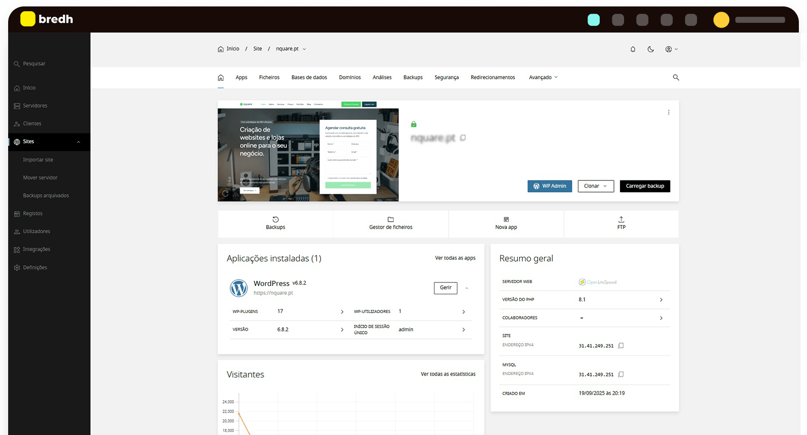The width and height of the screenshot is (807, 435).
Task: Collapse the WordPress app details
Action: coord(467,288)
